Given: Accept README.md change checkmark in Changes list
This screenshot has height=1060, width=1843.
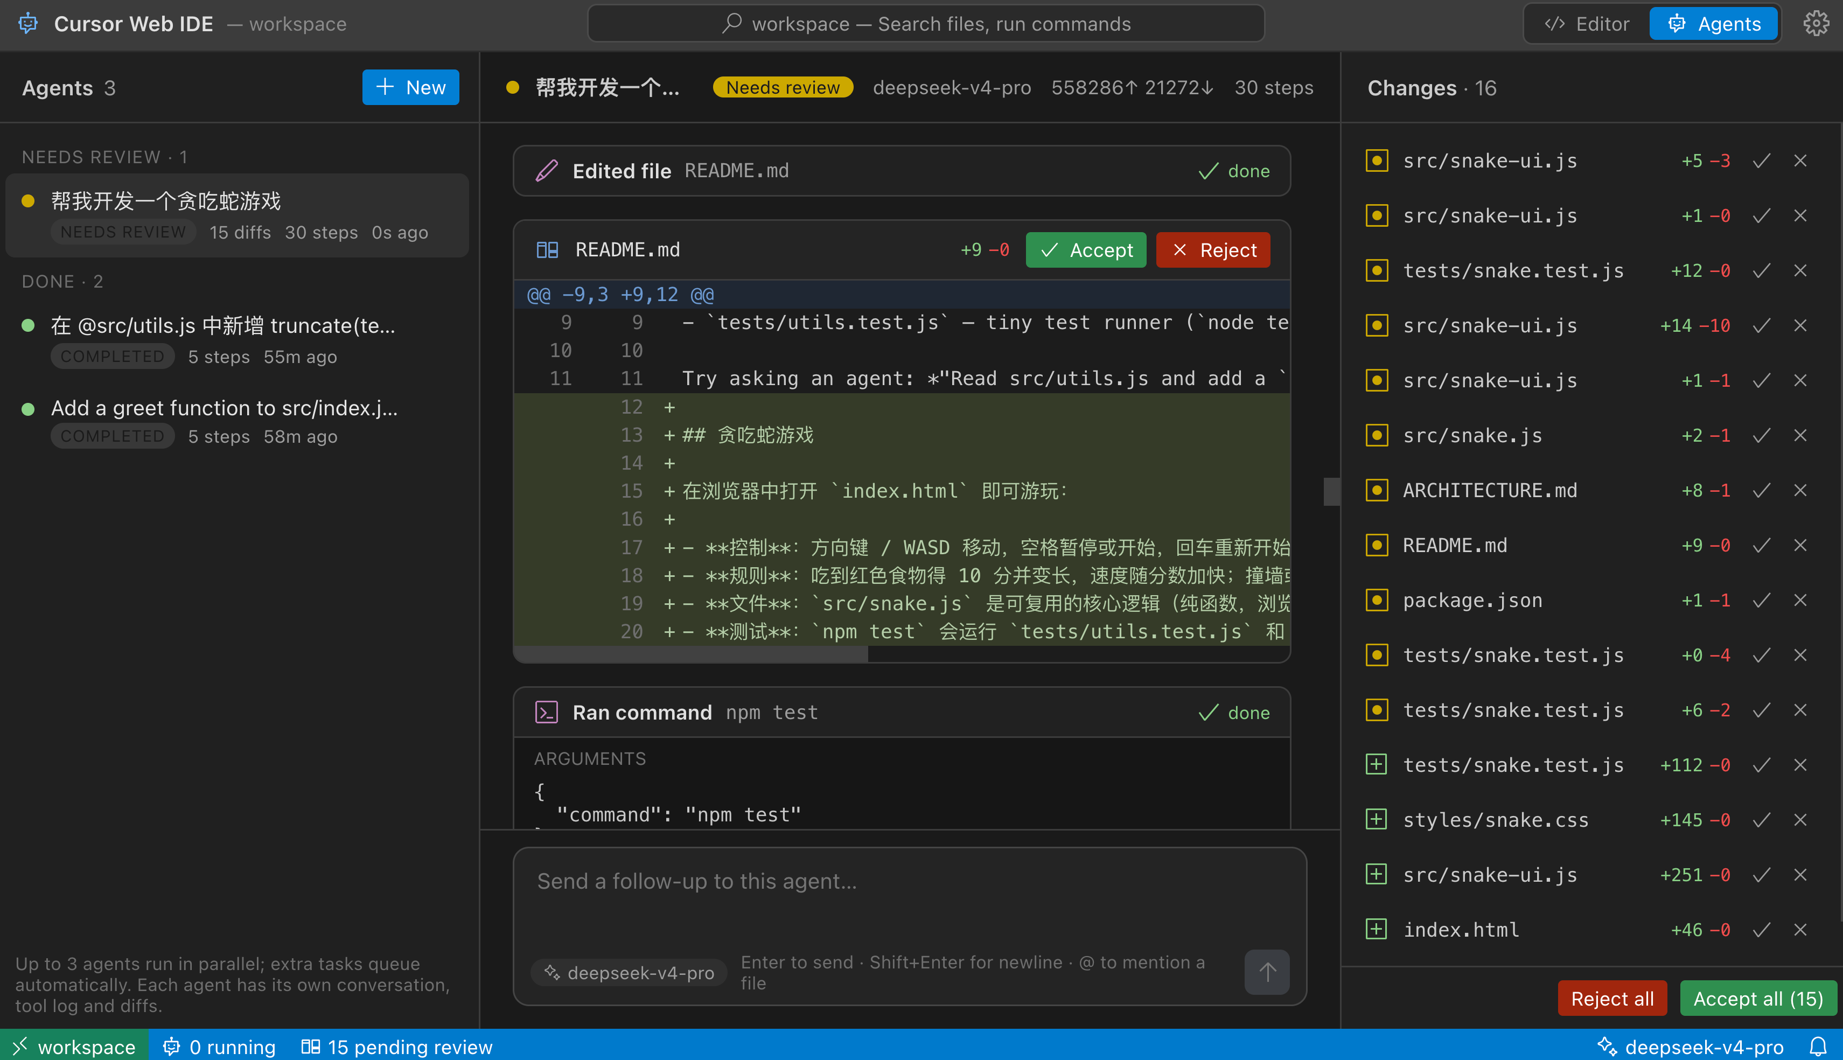Looking at the screenshot, I should [1762, 545].
